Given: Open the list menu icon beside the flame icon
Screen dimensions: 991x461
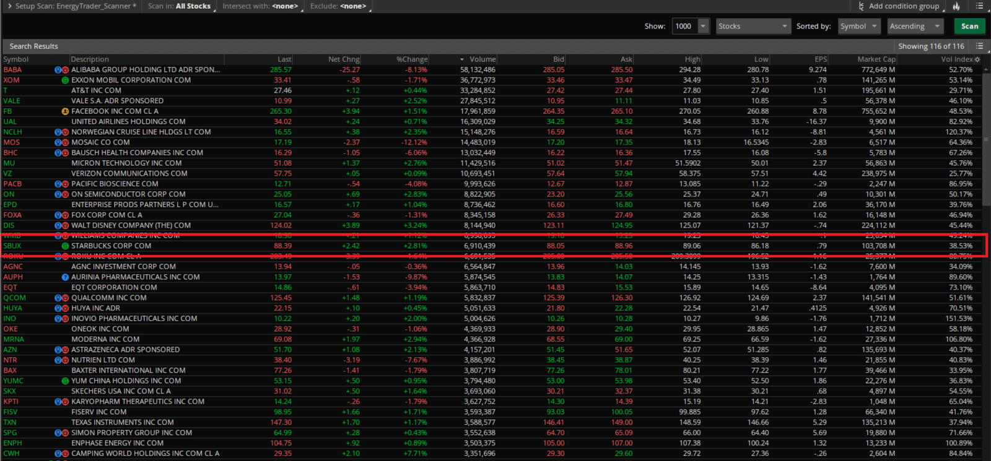Looking at the screenshot, I should point(979,6).
